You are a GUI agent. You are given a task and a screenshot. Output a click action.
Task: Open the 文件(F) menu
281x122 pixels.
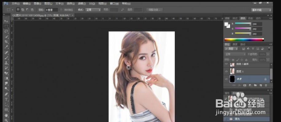pos(16,4)
